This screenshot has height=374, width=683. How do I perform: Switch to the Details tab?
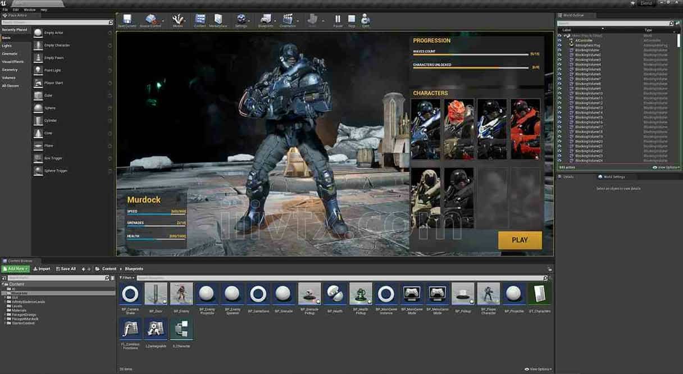click(x=568, y=177)
